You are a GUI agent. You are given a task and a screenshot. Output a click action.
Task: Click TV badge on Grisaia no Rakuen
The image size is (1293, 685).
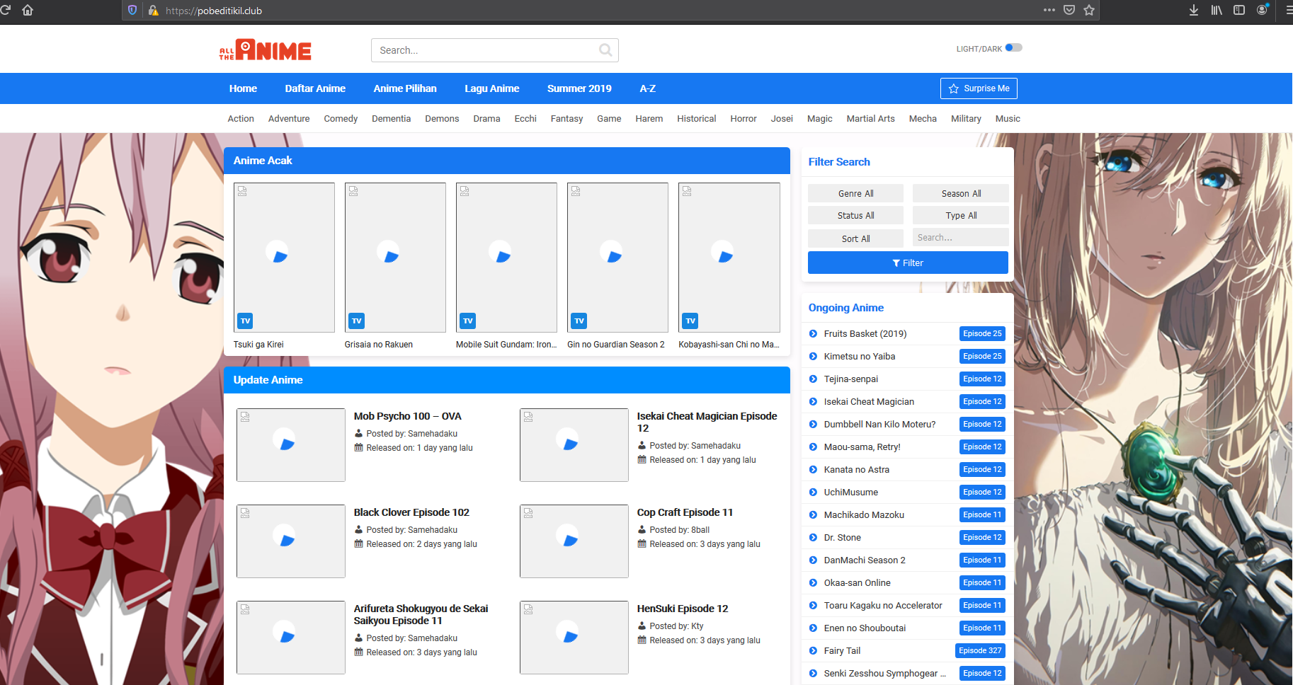pos(356,321)
